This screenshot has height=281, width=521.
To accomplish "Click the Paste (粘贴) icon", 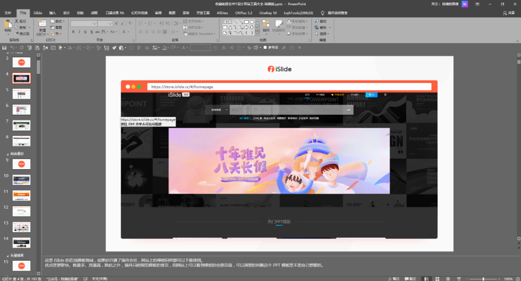I will [x=8, y=24].
